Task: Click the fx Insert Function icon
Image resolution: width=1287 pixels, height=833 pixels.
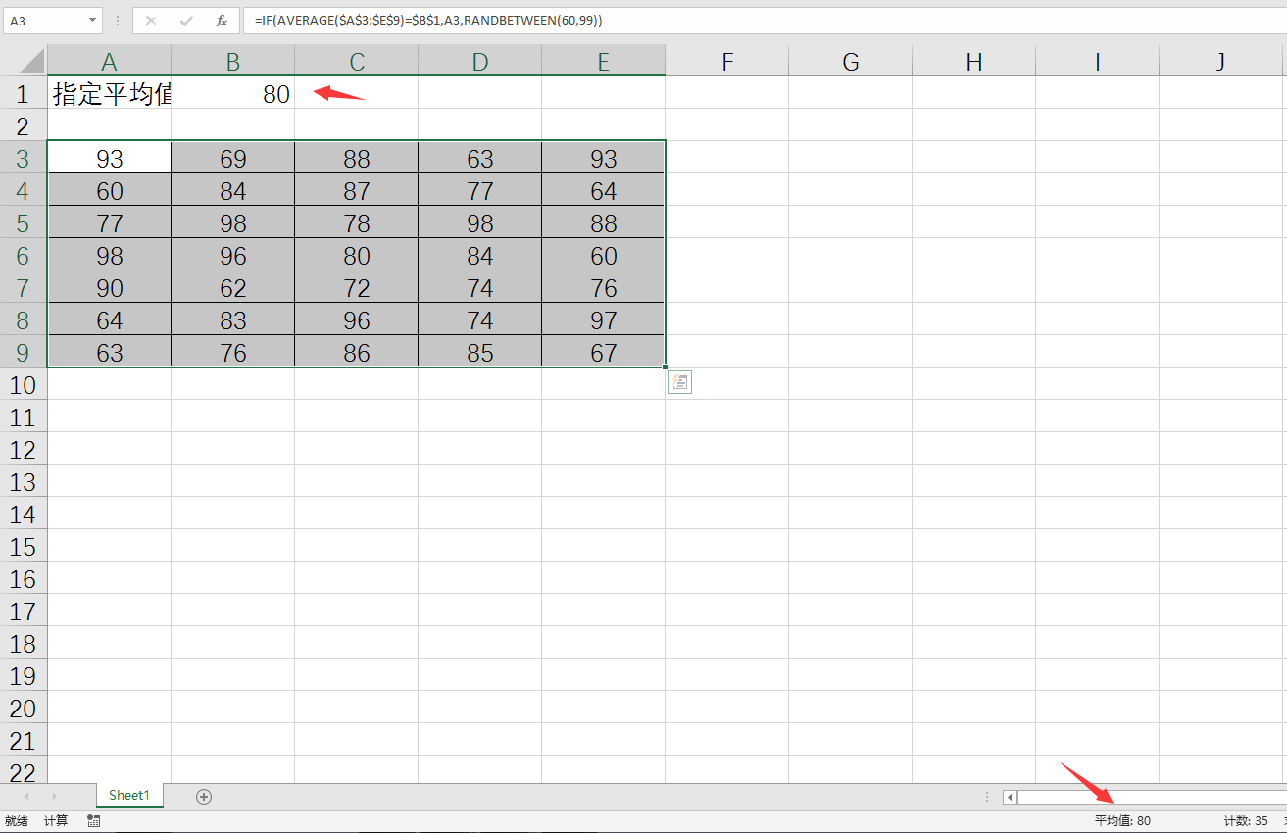Action: coord(222,20)
